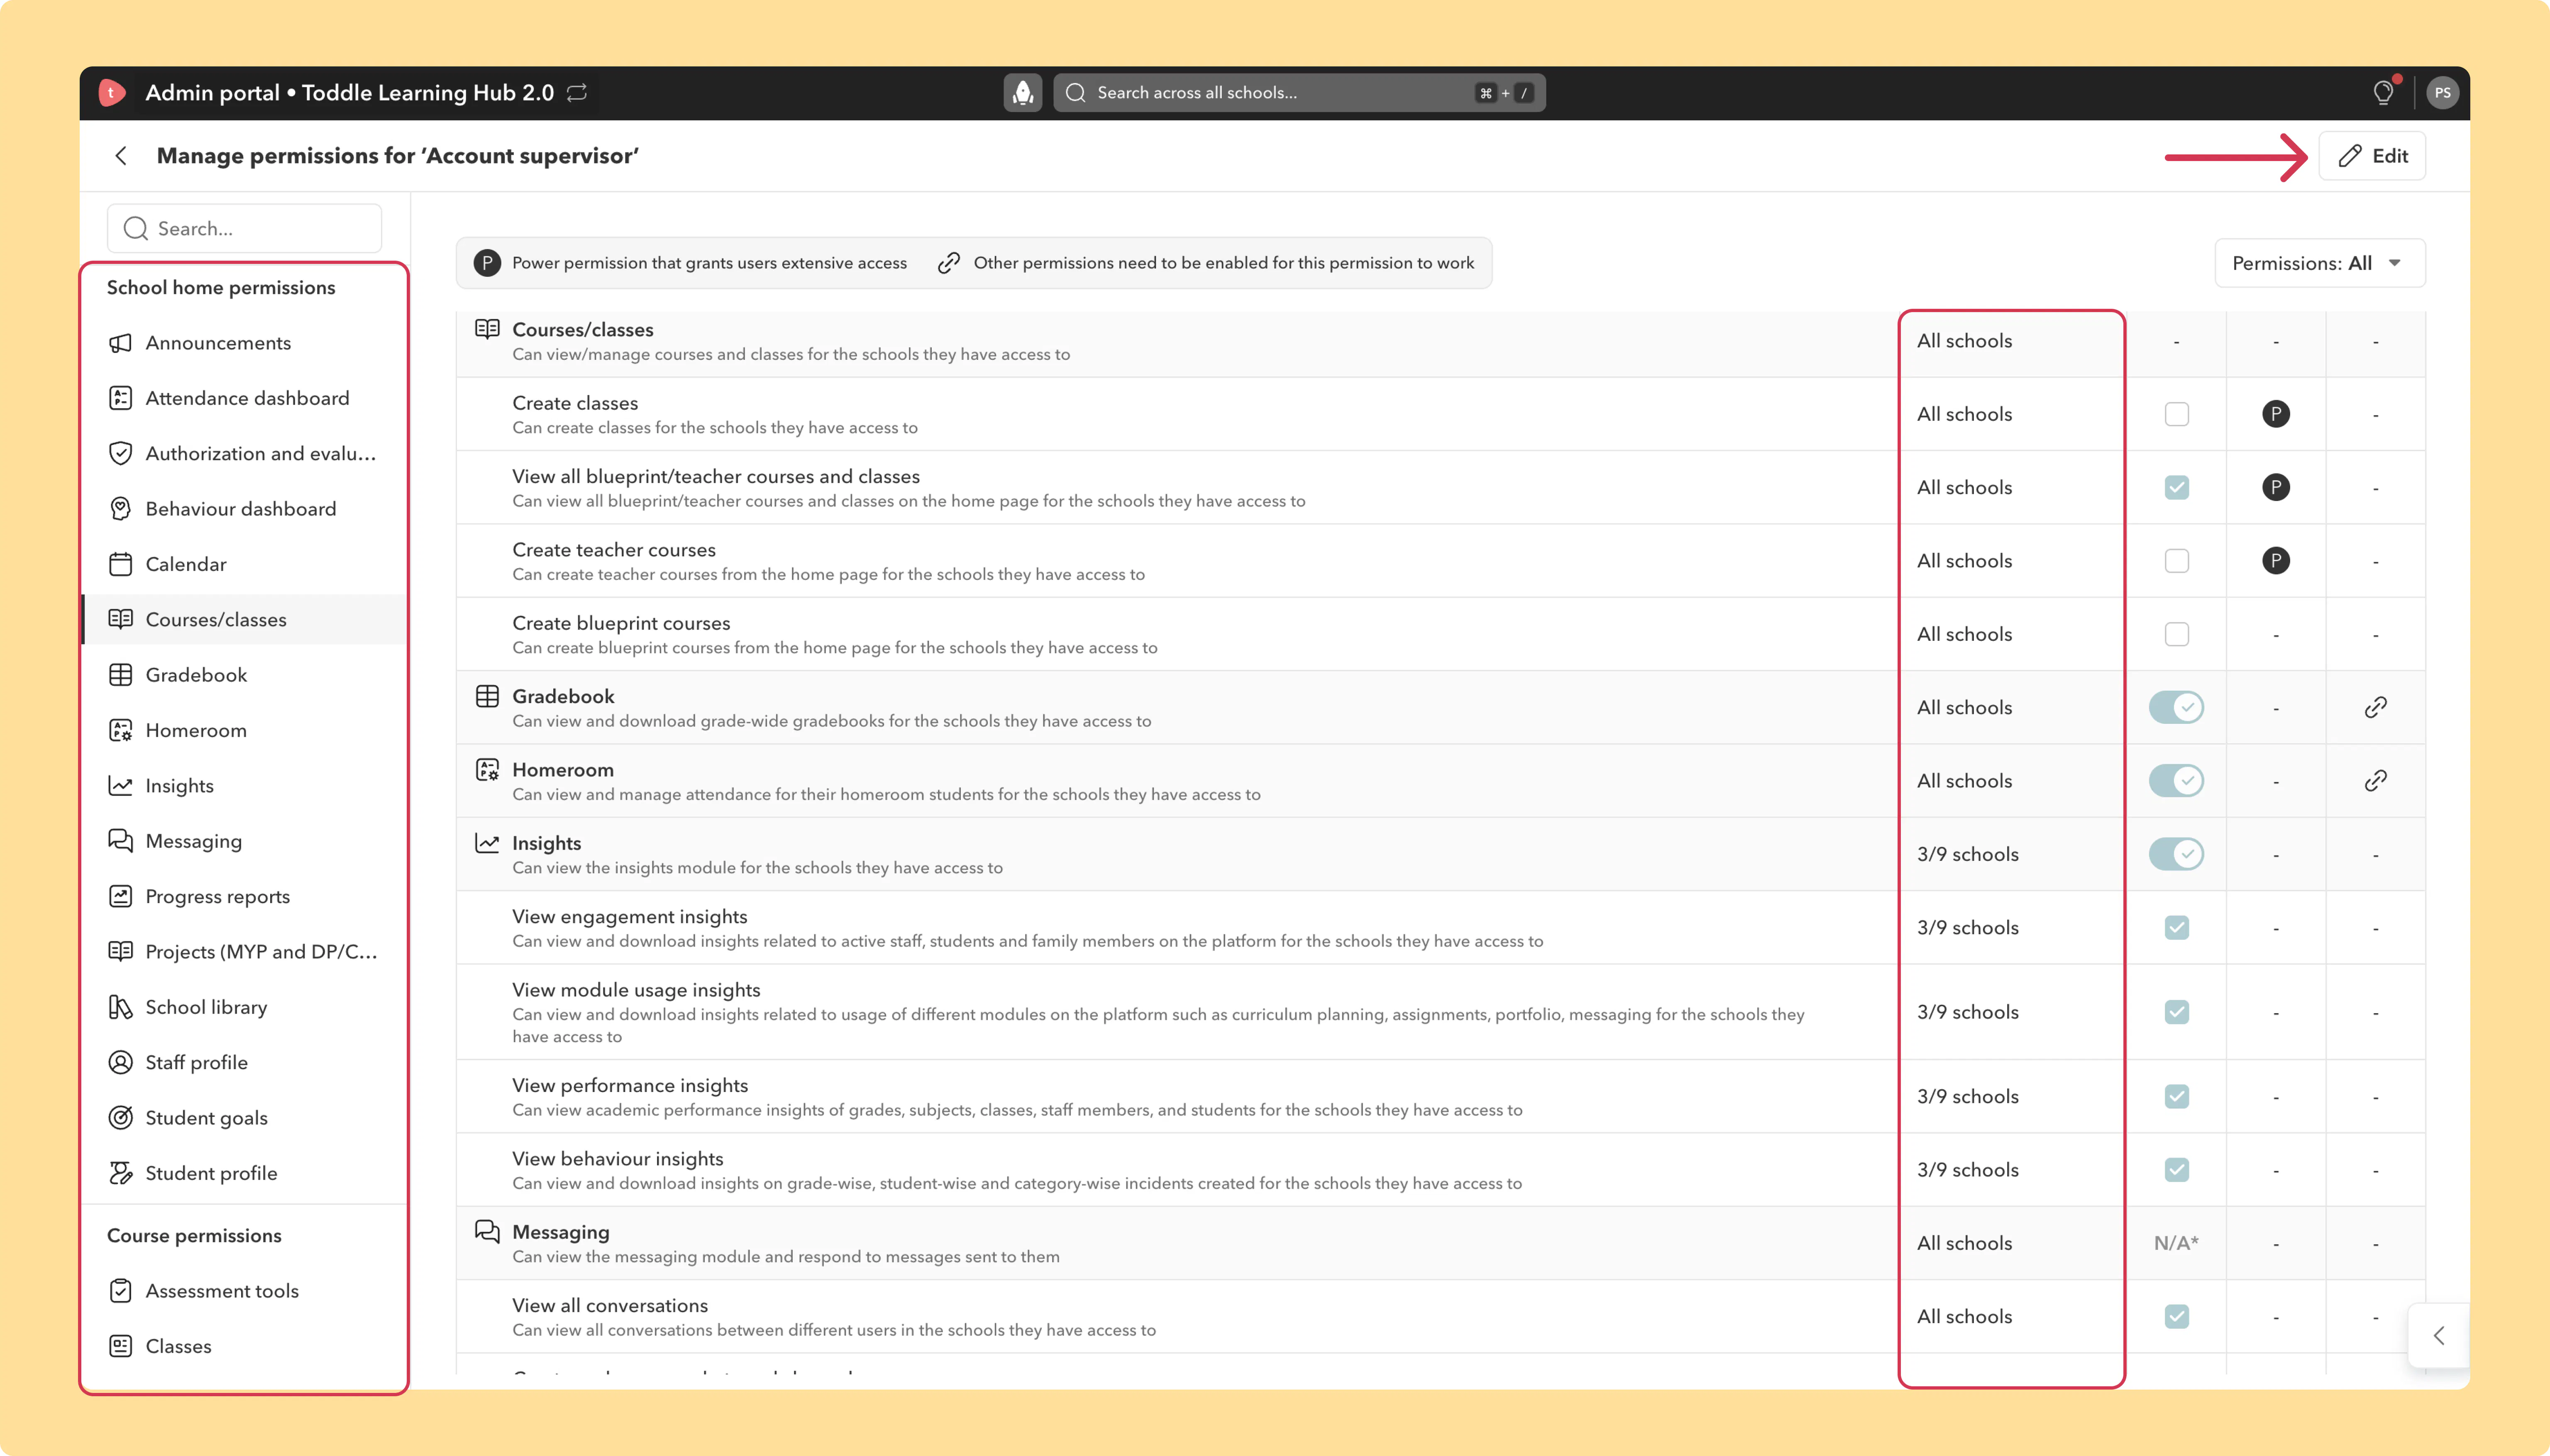Check the Create blueprint courses checkbox
The width and height of the screenshot is (2550, 1456).
2176,635
